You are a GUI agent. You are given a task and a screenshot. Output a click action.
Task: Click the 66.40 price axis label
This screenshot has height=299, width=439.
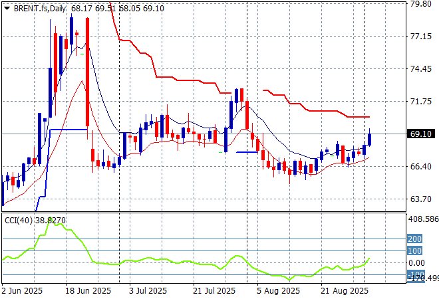420,166
